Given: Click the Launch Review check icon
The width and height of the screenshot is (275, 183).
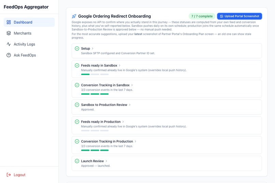Looking at the screenshot, I should pos(77,161).
